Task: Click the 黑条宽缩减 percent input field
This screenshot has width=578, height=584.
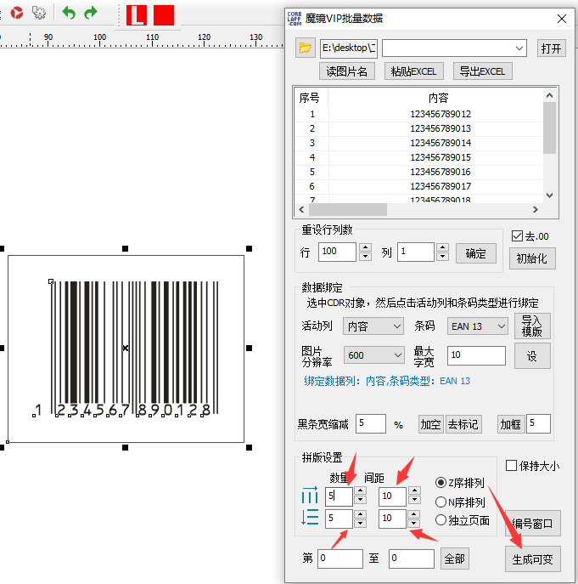Action: [x=371, y=423]
